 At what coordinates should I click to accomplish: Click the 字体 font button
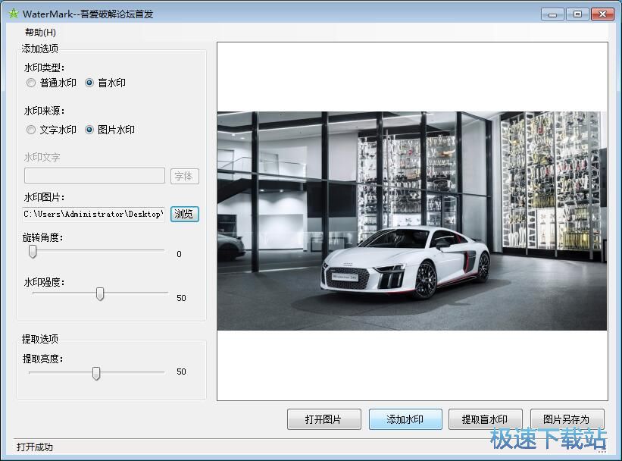click(184, 176)
